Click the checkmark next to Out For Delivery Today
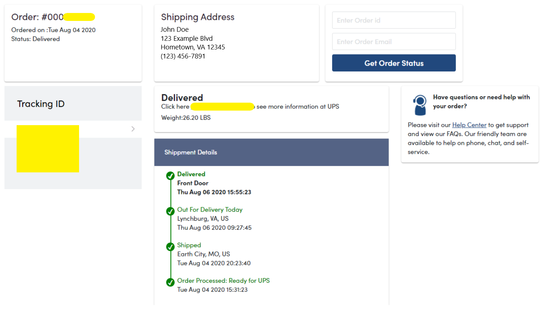Viewport: 557px width, 317px height. (170, 211)
